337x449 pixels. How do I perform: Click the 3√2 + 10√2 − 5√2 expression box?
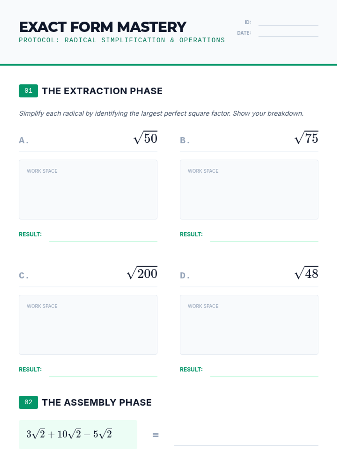pos(78,434)
